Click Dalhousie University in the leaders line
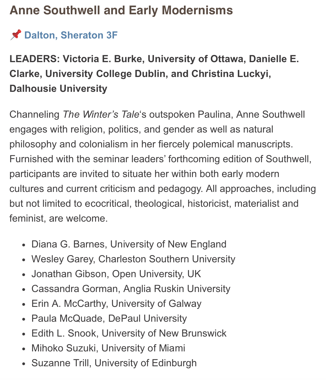The width and height of the screenshot is (326, 380). pos(58,89)
